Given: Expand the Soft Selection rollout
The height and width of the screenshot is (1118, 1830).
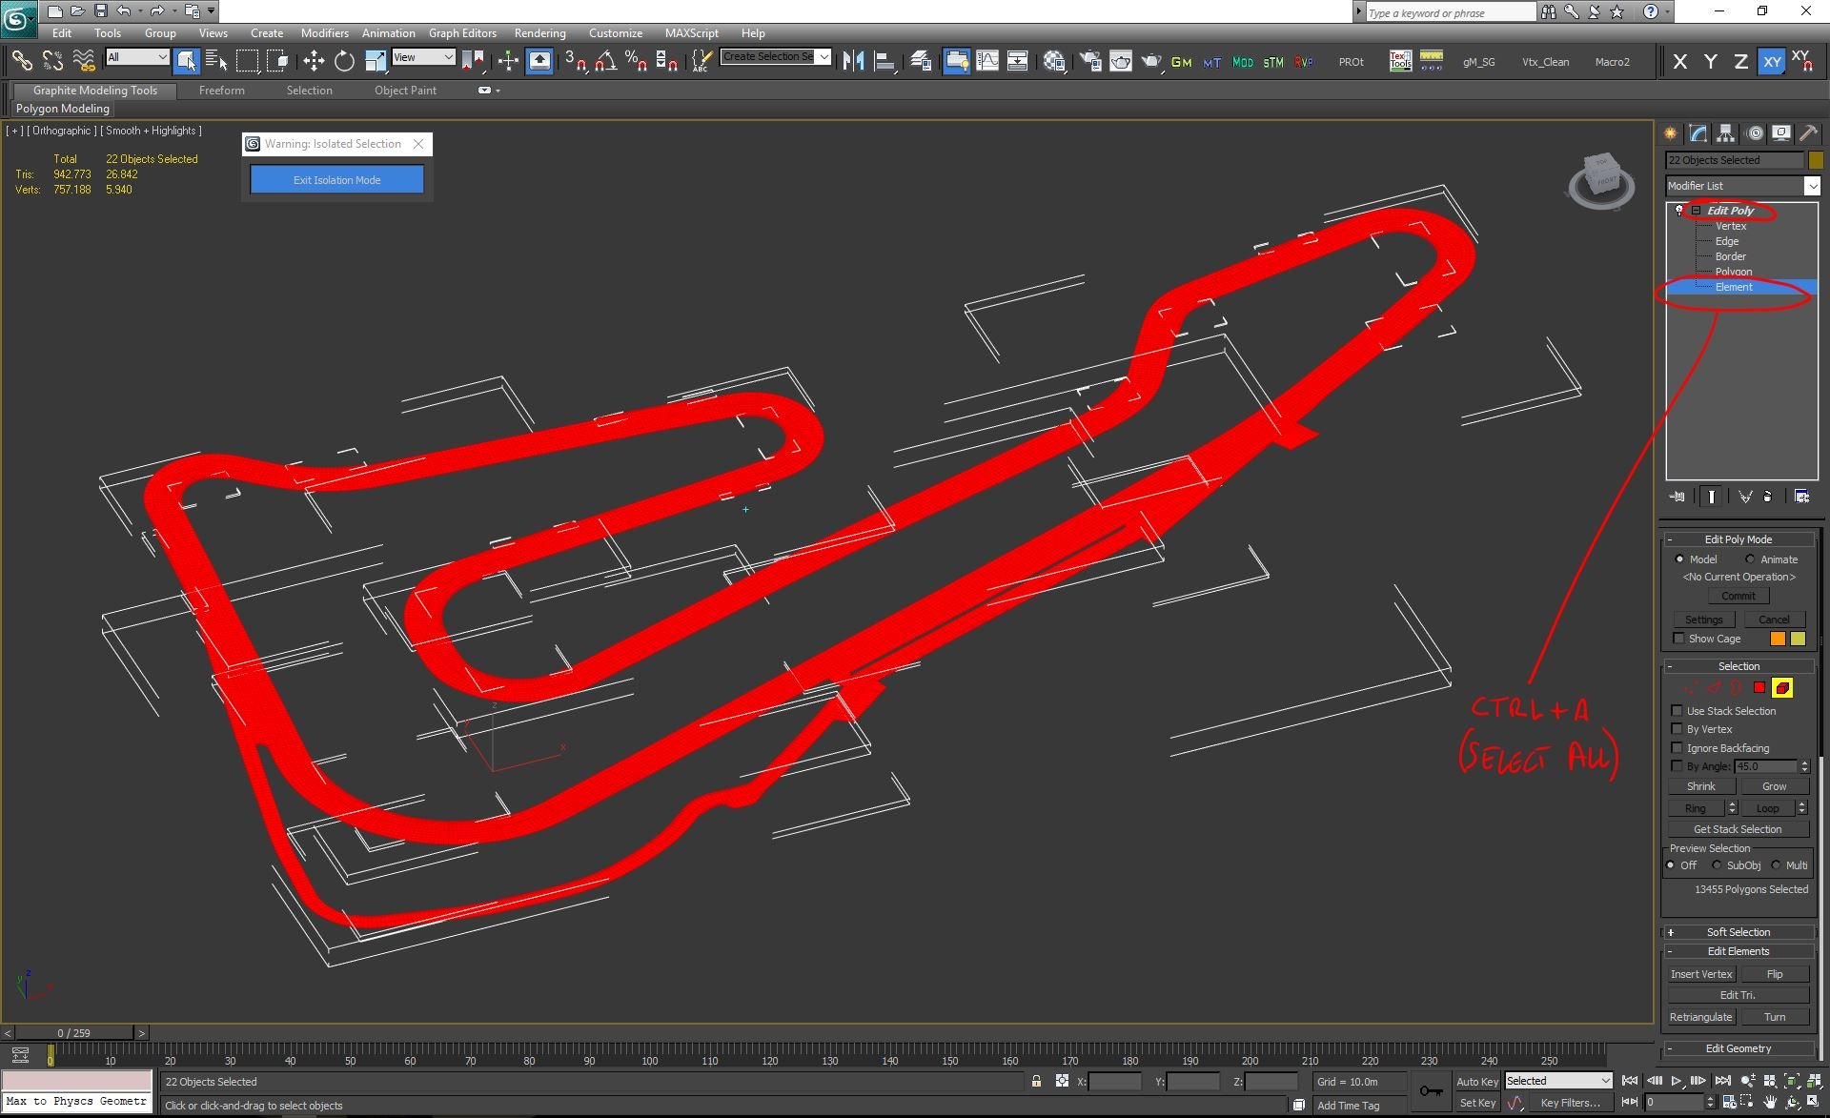Looking at the screenshot, I should [1738, 932].
